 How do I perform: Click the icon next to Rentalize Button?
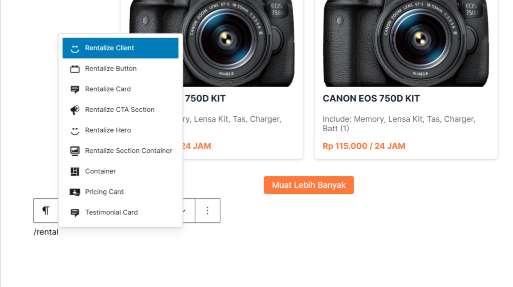75,69
